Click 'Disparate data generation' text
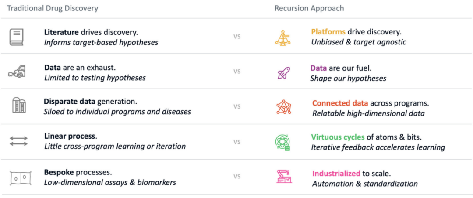The image size is (473, 198). (90, 102)
